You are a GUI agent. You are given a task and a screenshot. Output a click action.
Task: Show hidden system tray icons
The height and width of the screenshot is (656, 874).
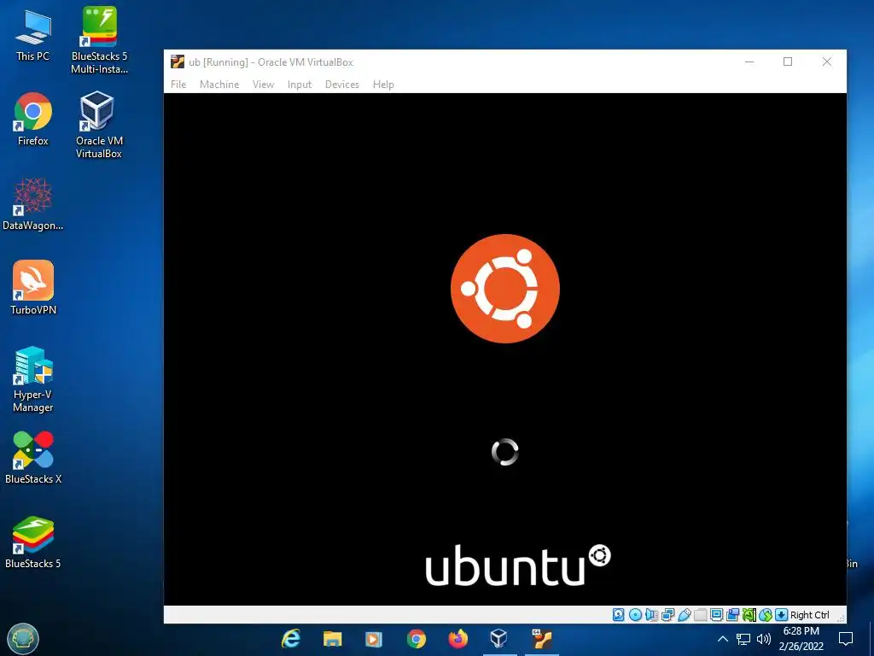coord(722,639)
